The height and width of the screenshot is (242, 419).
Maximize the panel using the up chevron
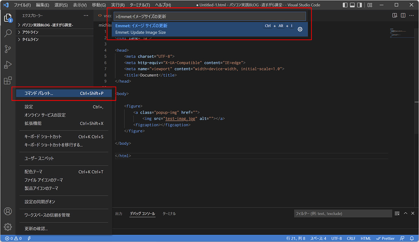405,213
